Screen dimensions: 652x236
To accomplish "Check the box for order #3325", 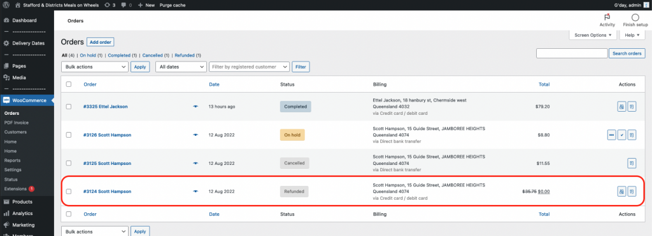I will [69, 107].
